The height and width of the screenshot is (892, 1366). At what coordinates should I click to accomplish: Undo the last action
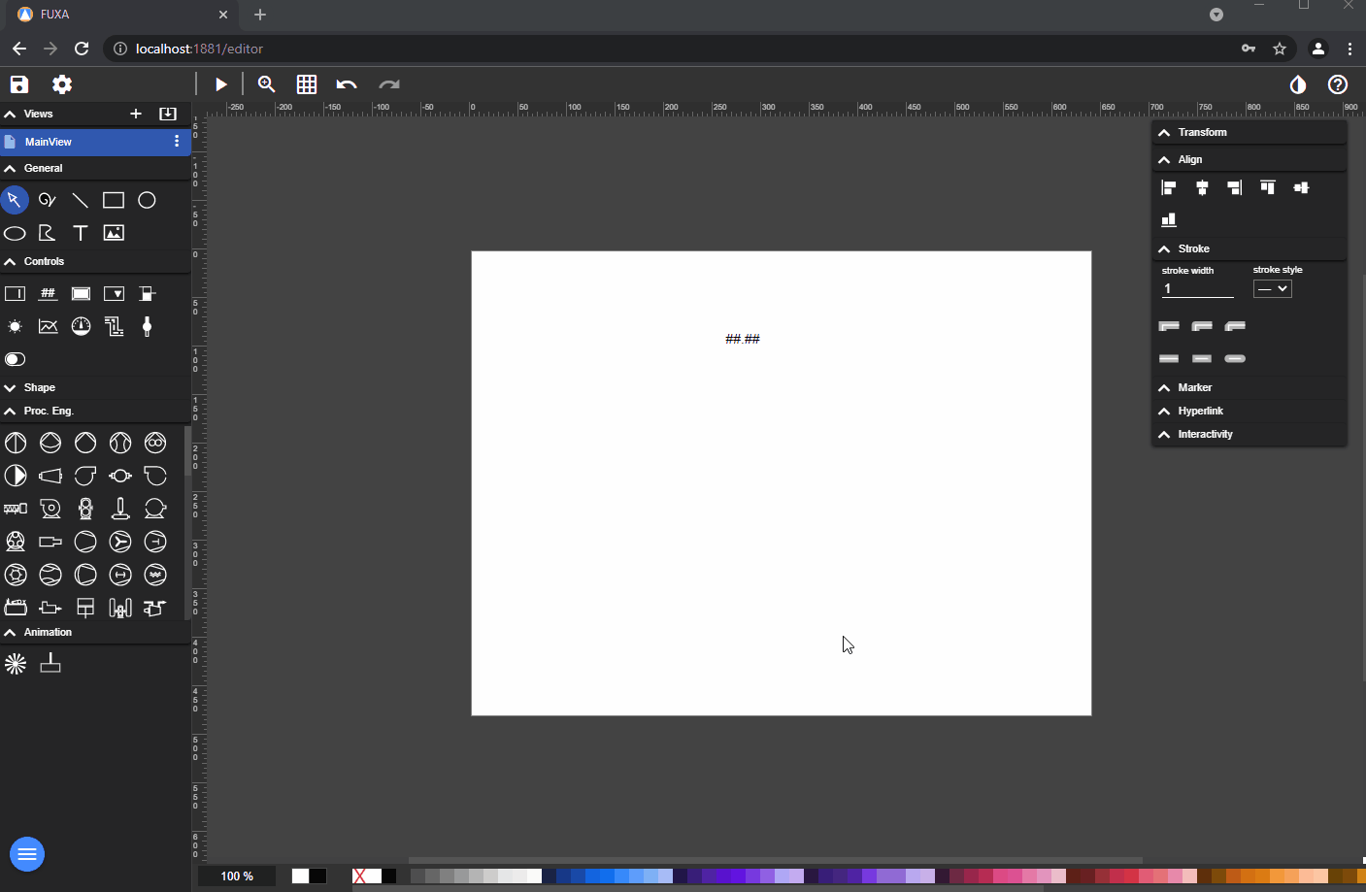pos(347,84)
